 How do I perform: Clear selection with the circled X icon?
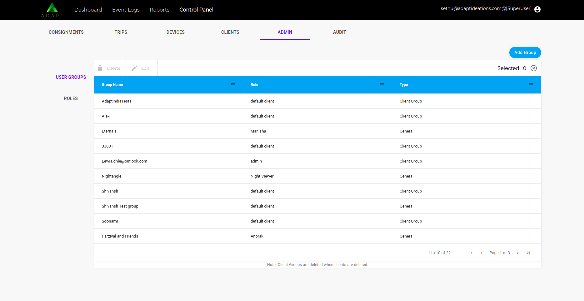coord(534,68)
